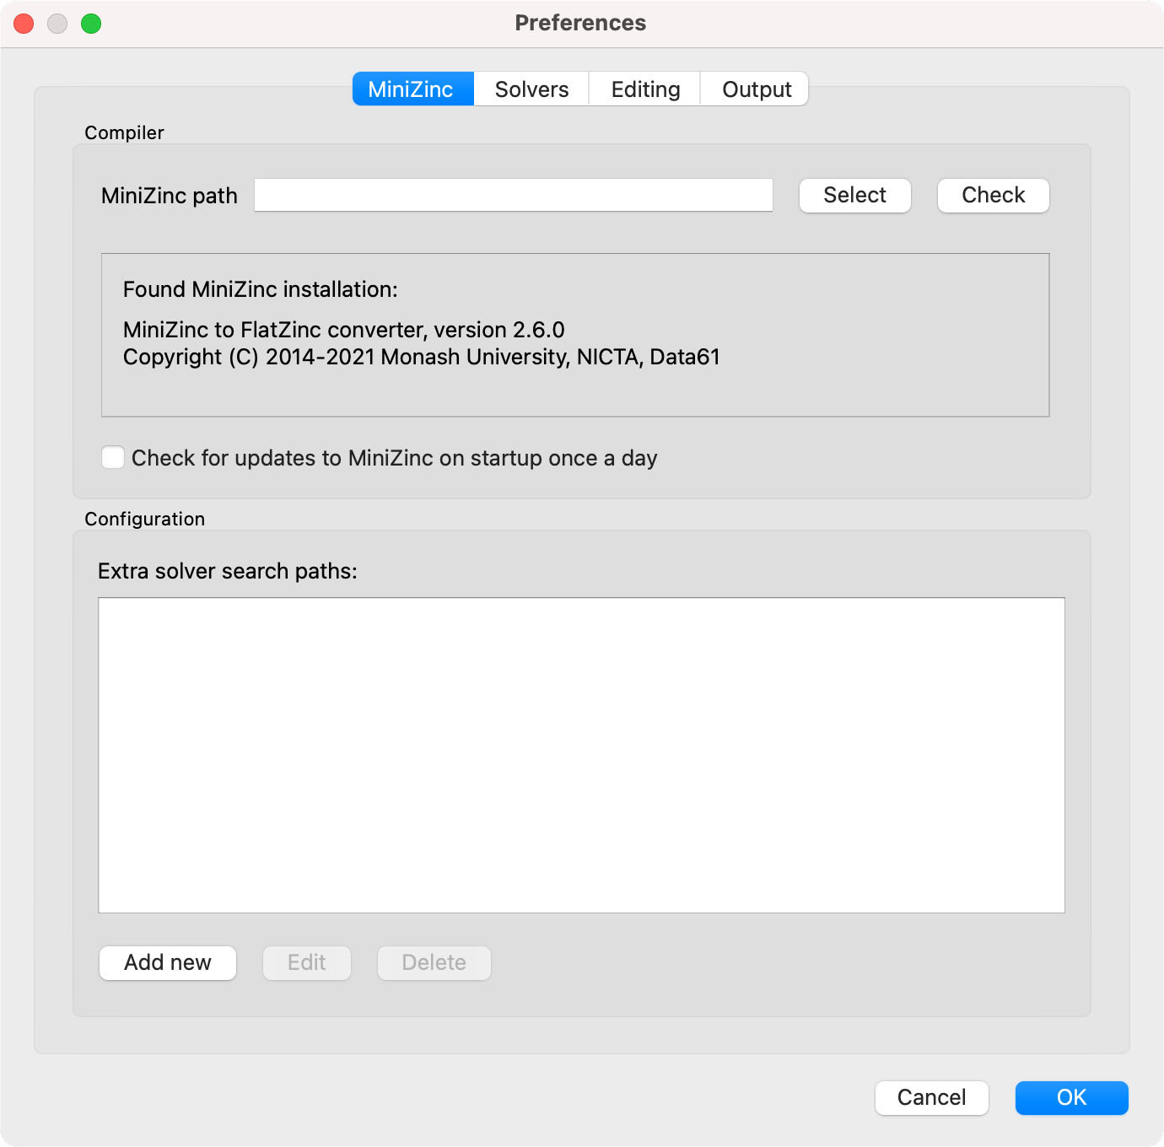Screen dimensions: 1164x1147
Task: Open the Output preferences tab
Action: pos(756,89)
